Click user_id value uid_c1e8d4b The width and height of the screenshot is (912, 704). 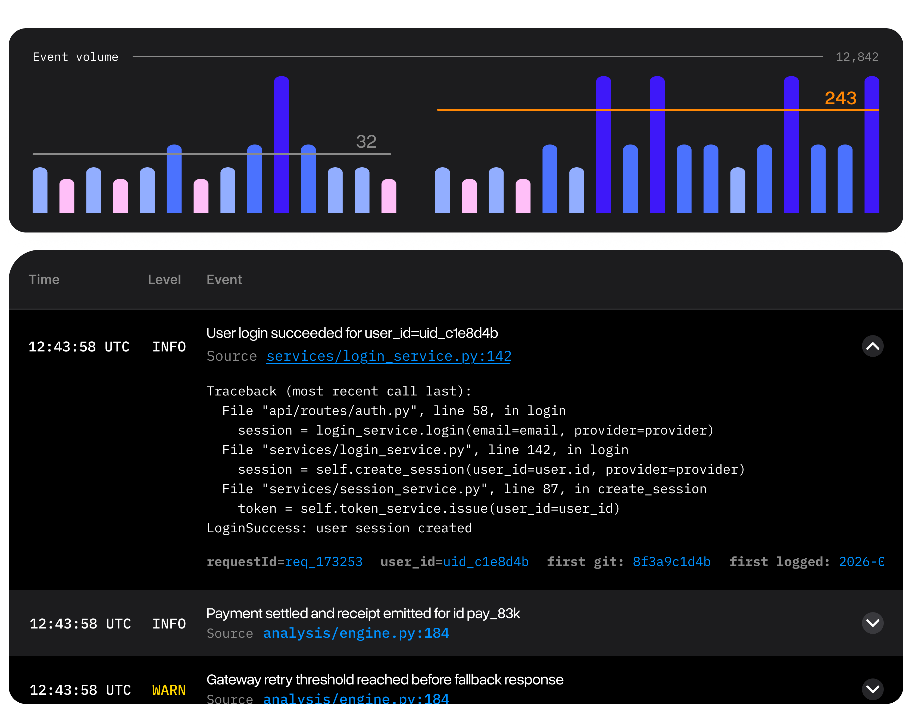click(x=486, y=562)
